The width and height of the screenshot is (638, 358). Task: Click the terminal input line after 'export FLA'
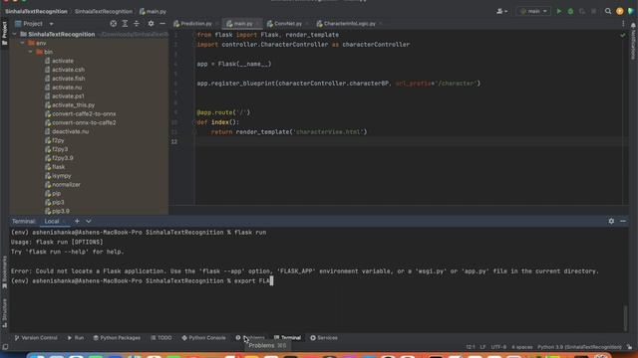pos(272,280)
